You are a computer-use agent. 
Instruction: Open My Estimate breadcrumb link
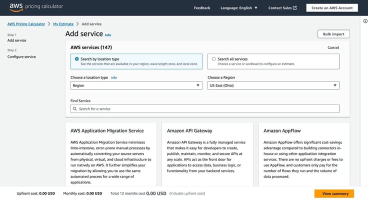[63, 24]
